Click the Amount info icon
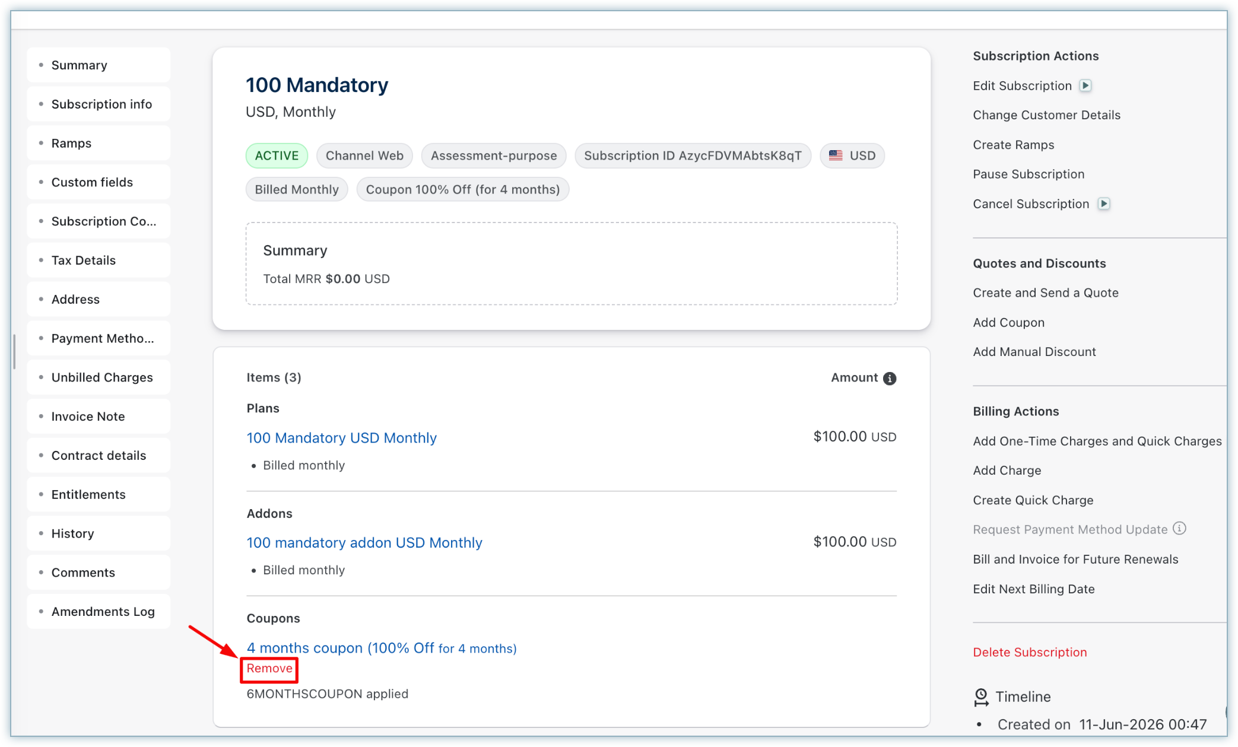1238x747 pixels. pos(889,379)
